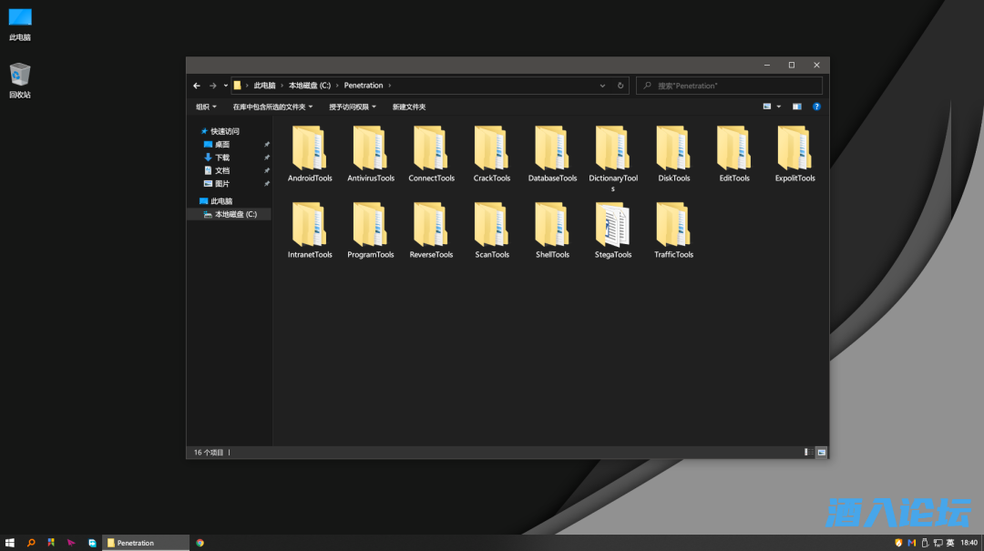Click 此电脑 in the address breadcrumb
Image resolution: width=984 pixels, height=551 pixels.
click(x=264, y=86)
